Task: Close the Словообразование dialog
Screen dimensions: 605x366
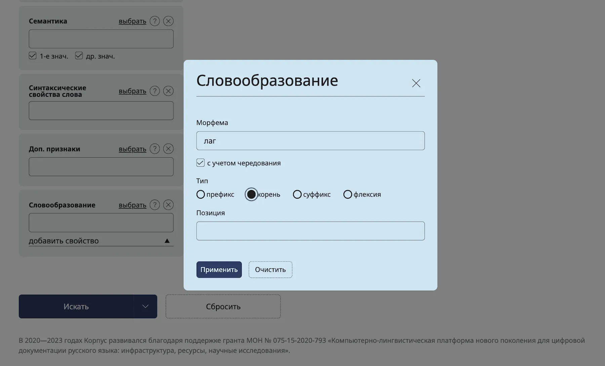Action: tap(416, 83)
